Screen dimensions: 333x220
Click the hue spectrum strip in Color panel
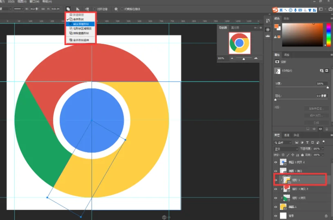pos(328,35)
